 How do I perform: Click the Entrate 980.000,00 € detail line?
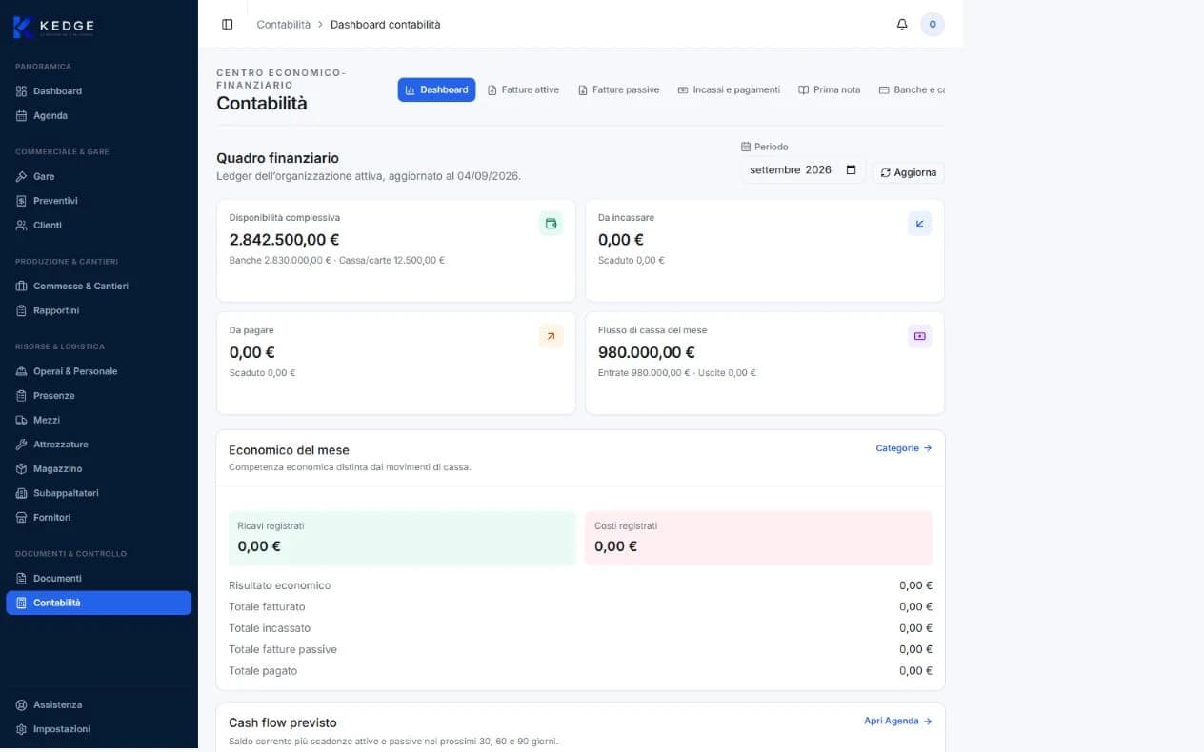point(677,373)
